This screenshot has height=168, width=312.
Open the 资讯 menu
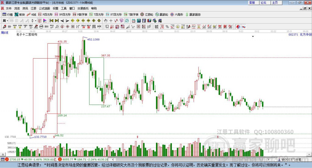coord(25,8)
